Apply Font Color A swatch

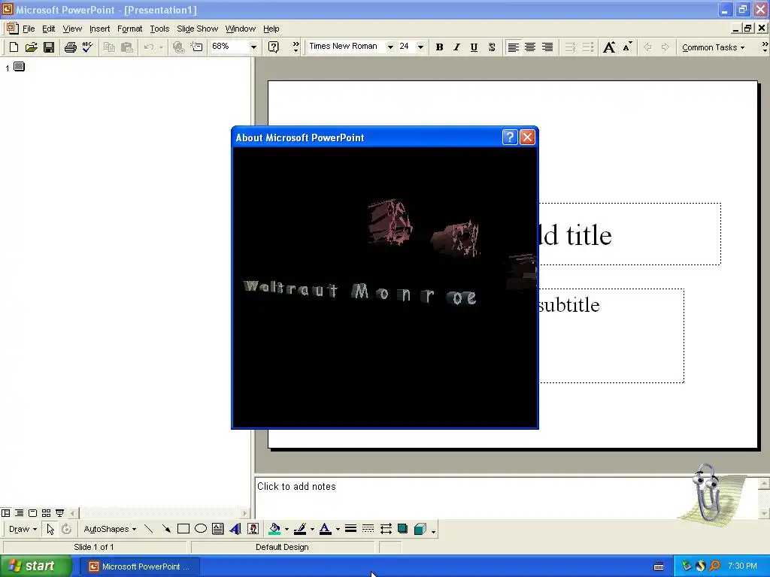(325, 529)
